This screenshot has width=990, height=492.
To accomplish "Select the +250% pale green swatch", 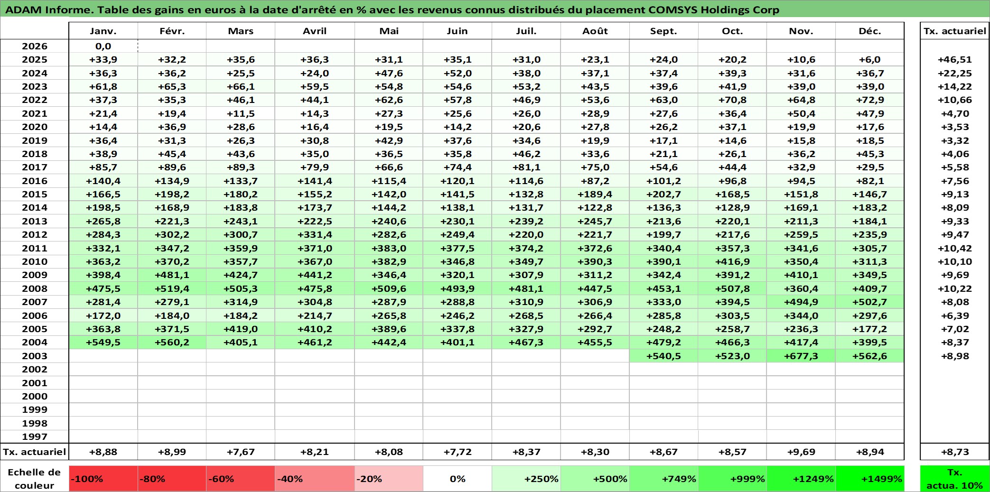I will pos(526,478).
